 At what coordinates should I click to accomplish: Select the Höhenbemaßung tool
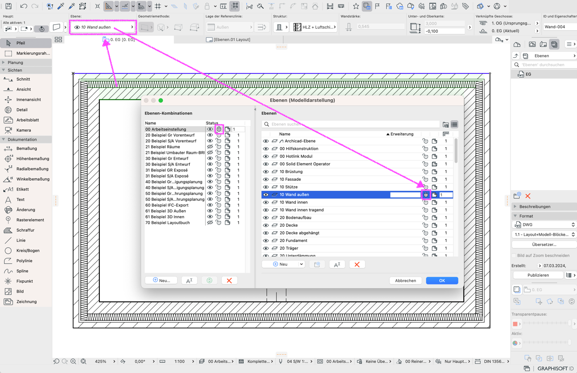point(26,159)
